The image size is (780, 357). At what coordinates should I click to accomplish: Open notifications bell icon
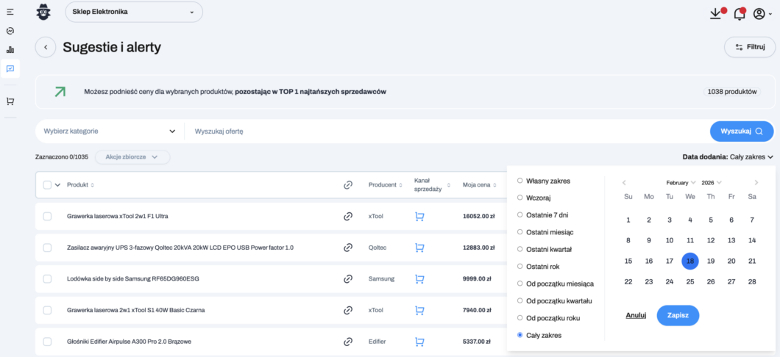739,13
